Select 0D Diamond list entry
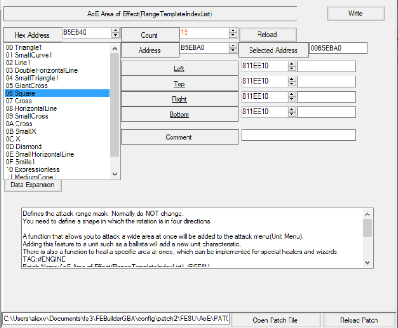This screenshot has height=328, width=398. (x=57, y=146)
